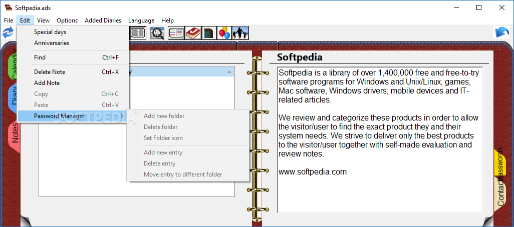Open the File menu
The width and height of the screenshot is (514, 227).
point(9,20)
